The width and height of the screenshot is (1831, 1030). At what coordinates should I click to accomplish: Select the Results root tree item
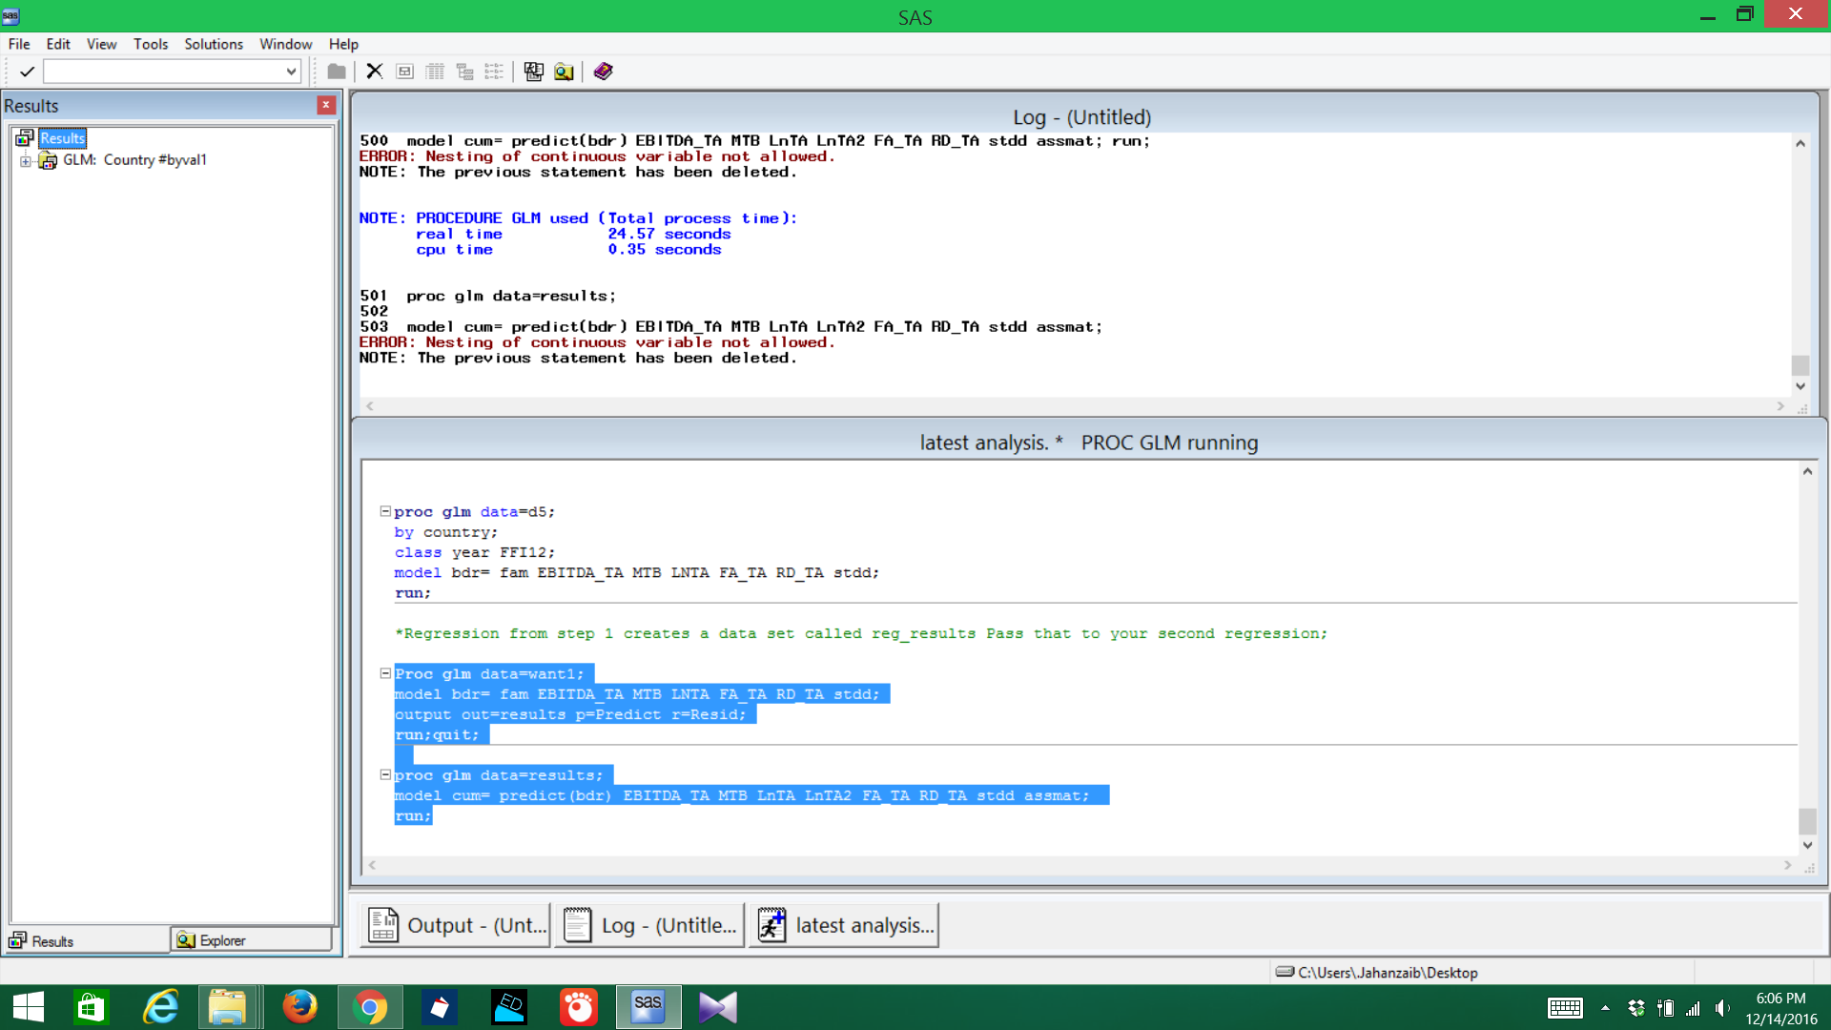point(62,138)
